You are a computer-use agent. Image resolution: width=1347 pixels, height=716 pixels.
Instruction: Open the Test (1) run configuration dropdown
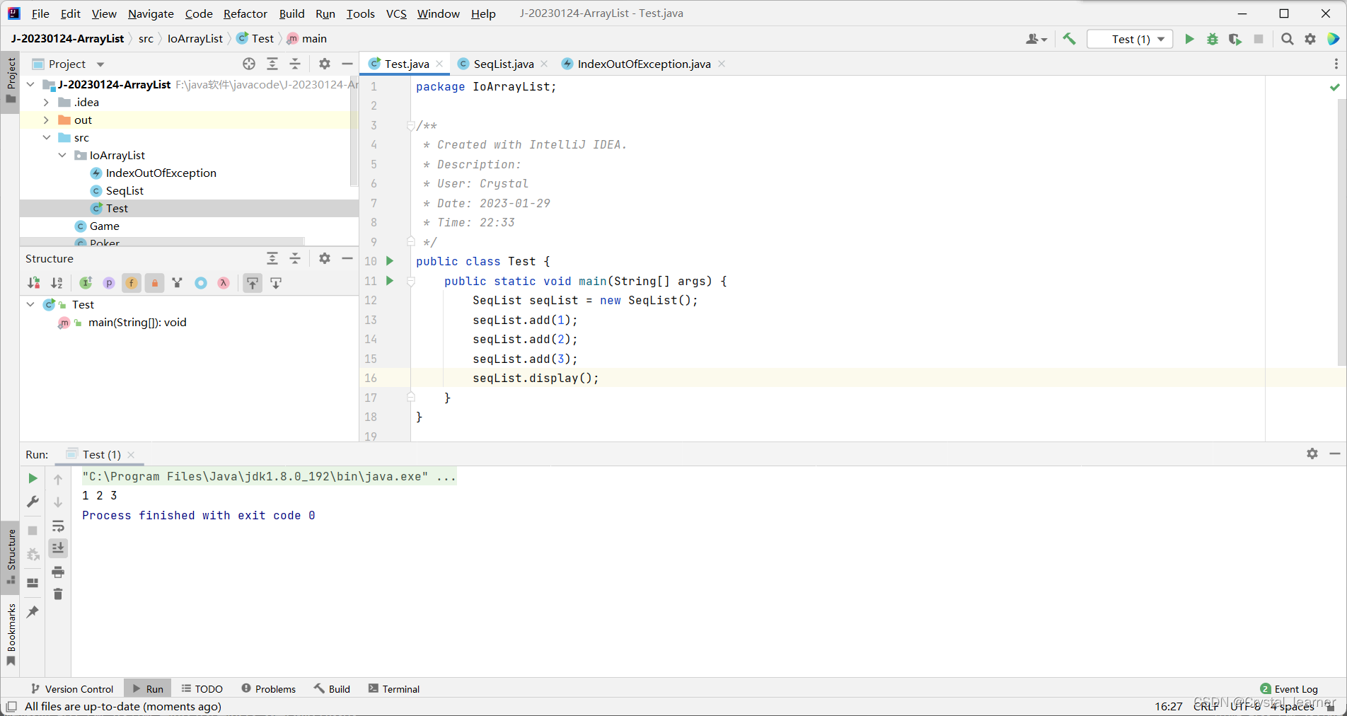click(1130, 39)
